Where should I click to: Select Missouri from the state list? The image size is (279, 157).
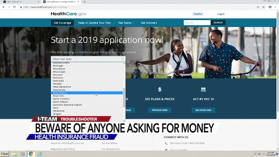[58, 75]
